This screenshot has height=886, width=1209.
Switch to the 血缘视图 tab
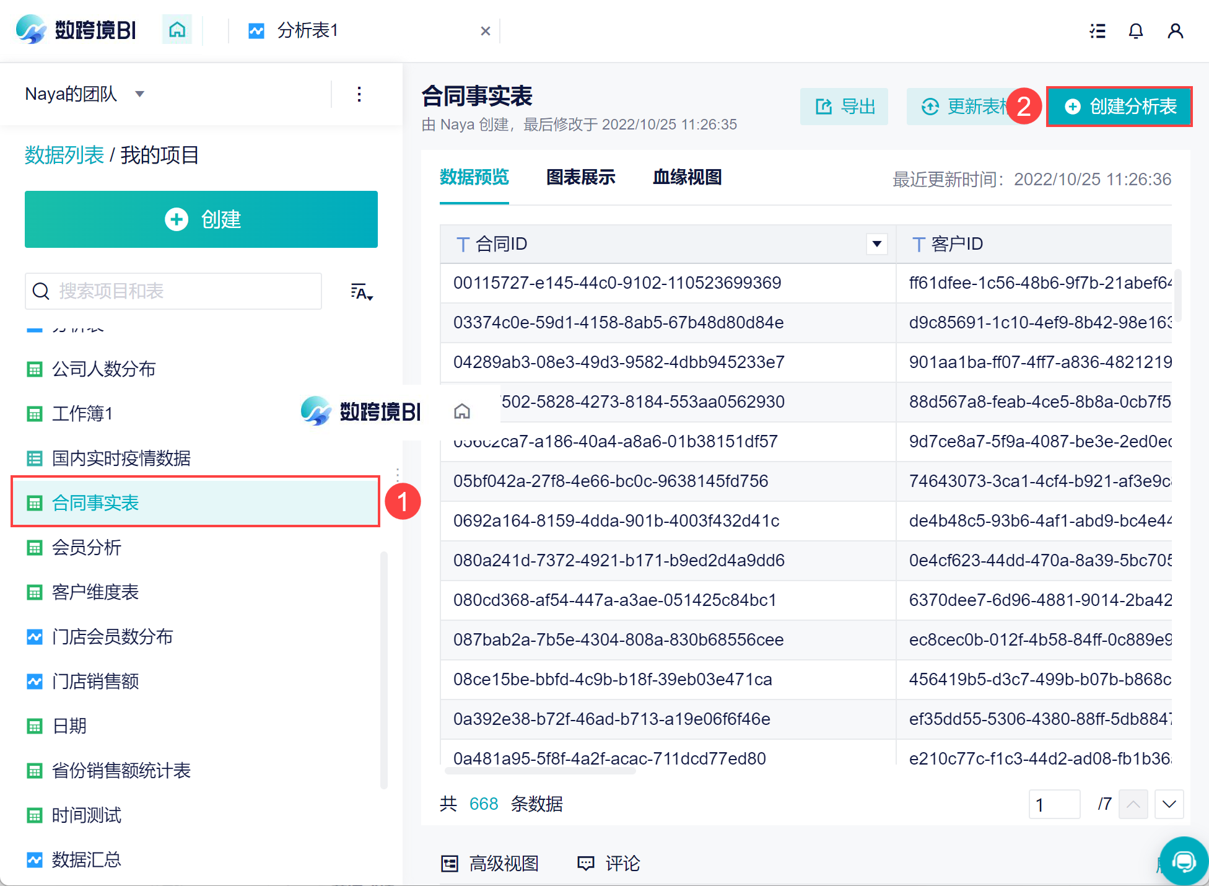[x=687, y=177]
